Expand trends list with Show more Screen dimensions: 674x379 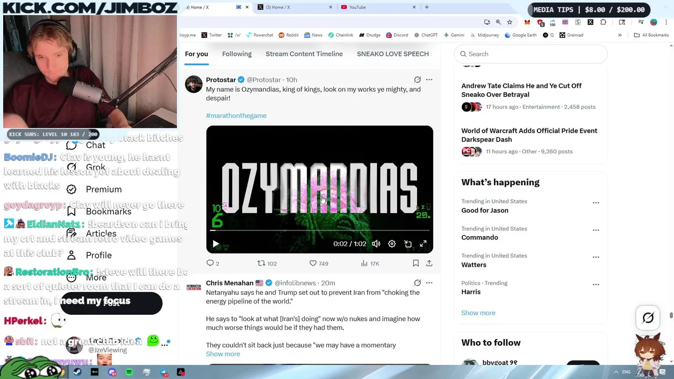478,313
